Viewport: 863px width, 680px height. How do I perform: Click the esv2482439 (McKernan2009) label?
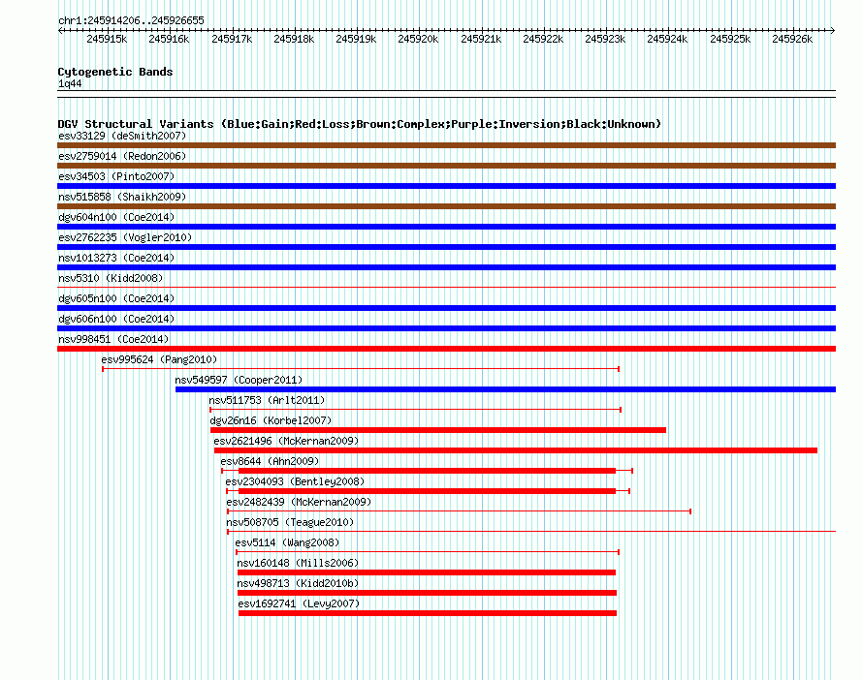click(299, 502)
